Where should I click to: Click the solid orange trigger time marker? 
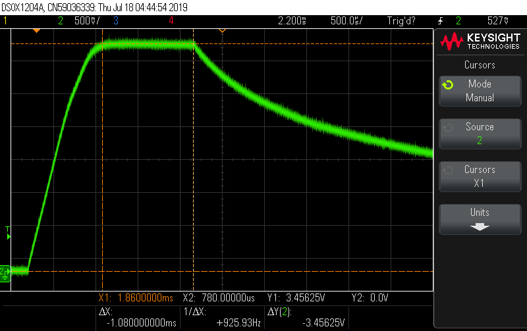[x=37, y=31]
